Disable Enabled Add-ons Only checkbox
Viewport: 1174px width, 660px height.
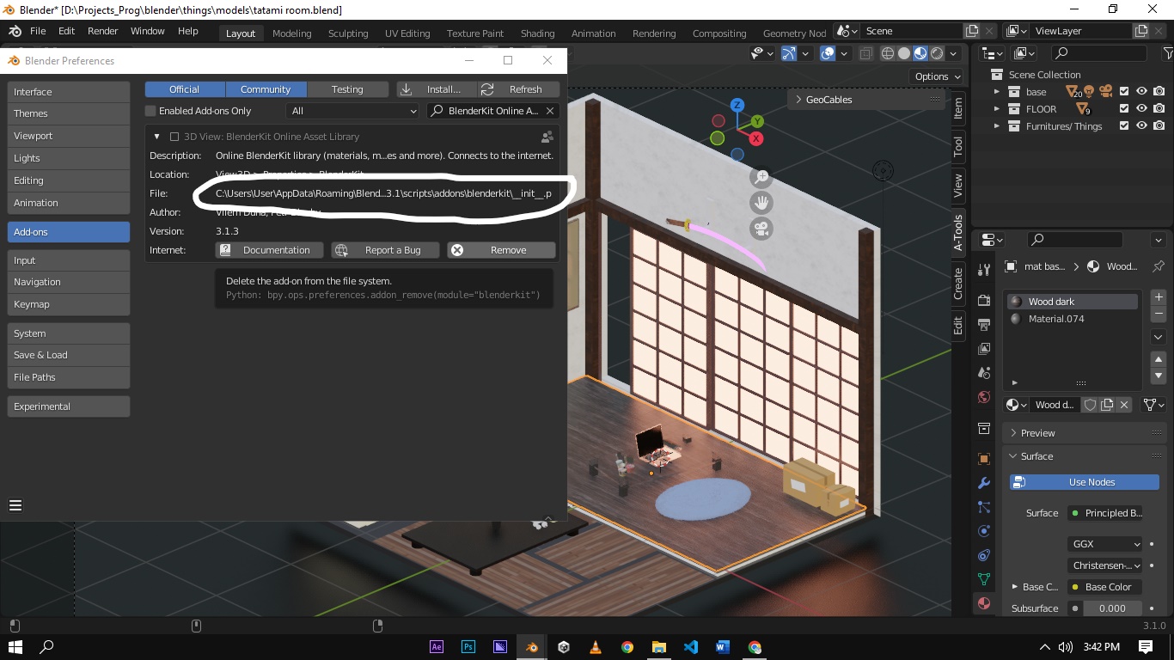pos(150,111)
